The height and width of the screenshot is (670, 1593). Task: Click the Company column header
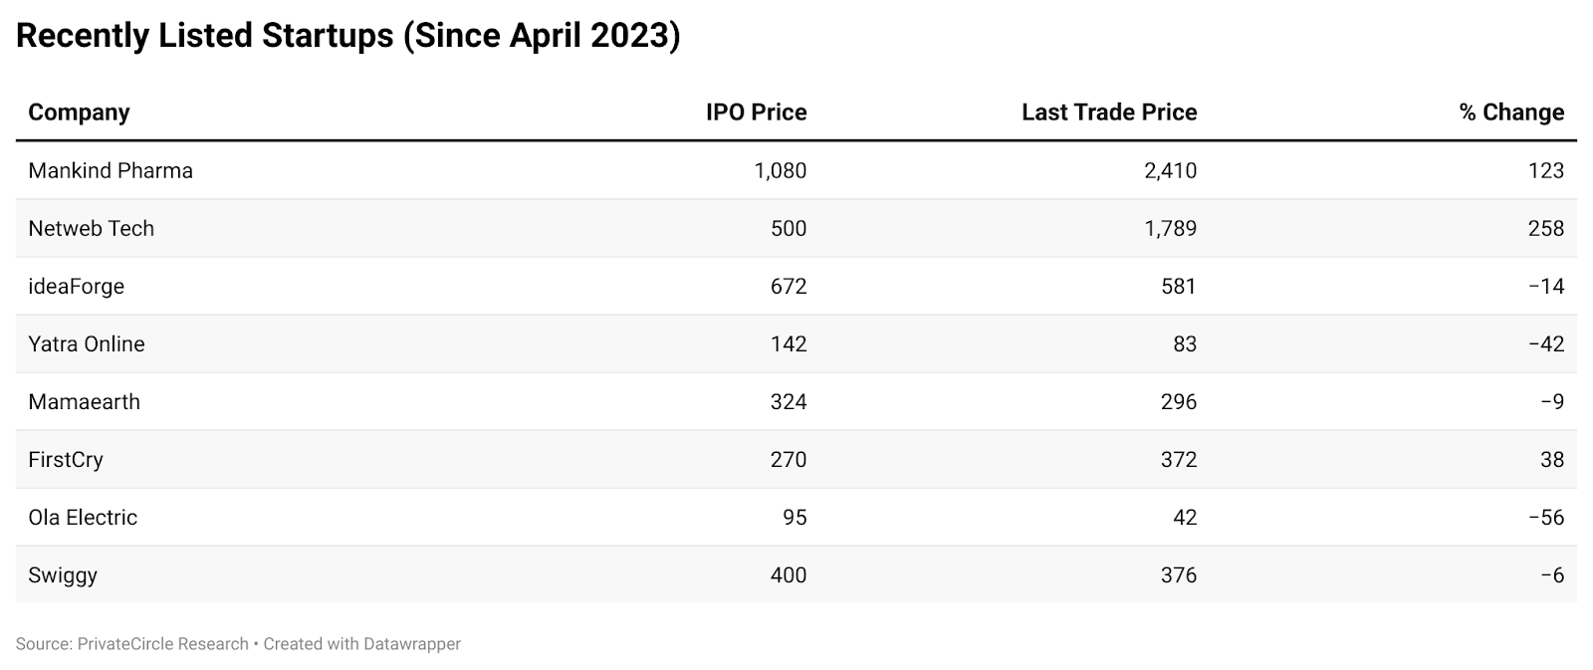(x=79, y=112)
